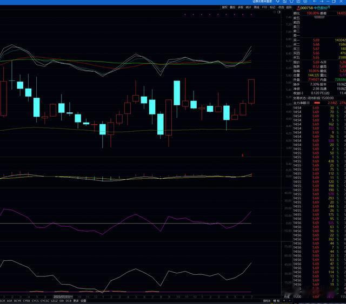Click the back arrow in the title bar

(x=315, y=1)
